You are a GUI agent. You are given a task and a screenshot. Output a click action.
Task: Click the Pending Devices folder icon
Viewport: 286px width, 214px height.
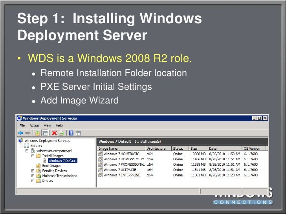pyautogui.click(x=38, y=171)
